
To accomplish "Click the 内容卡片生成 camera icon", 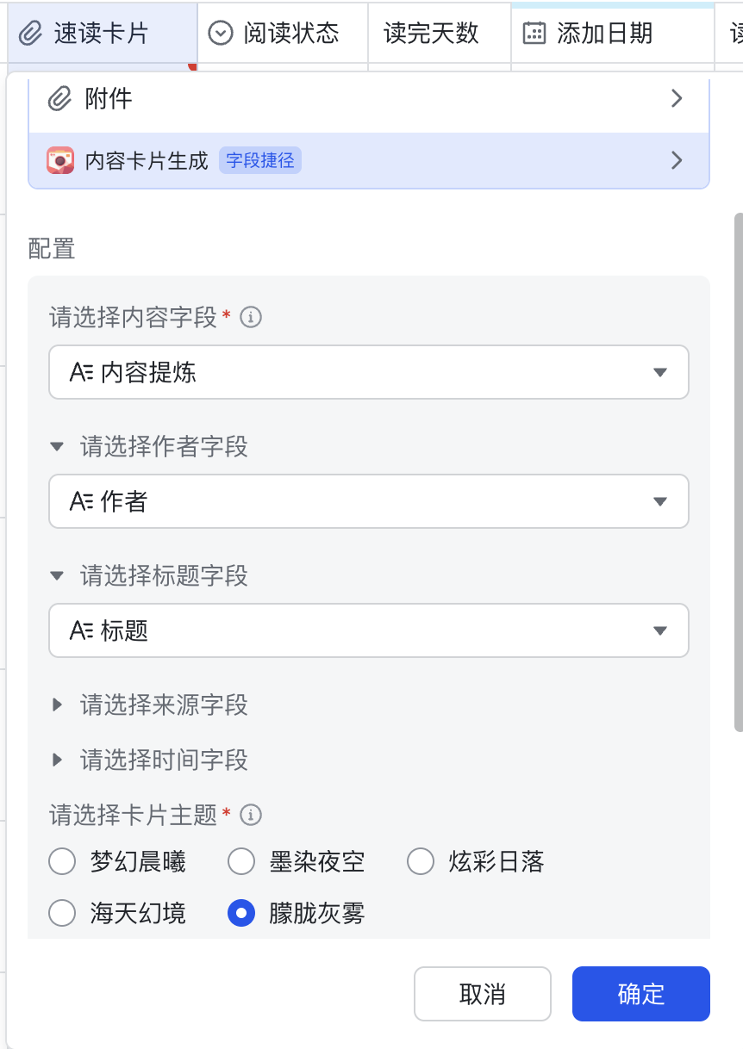I will [59, 160].
